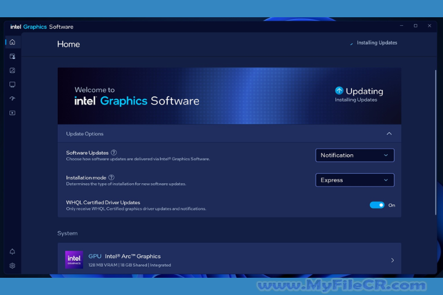Collapse the Update Options section
443x295 pixels.
(x=389, y=133)
